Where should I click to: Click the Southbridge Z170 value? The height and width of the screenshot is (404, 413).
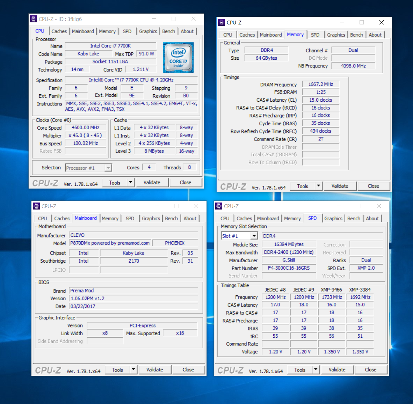tap(134, 261)
